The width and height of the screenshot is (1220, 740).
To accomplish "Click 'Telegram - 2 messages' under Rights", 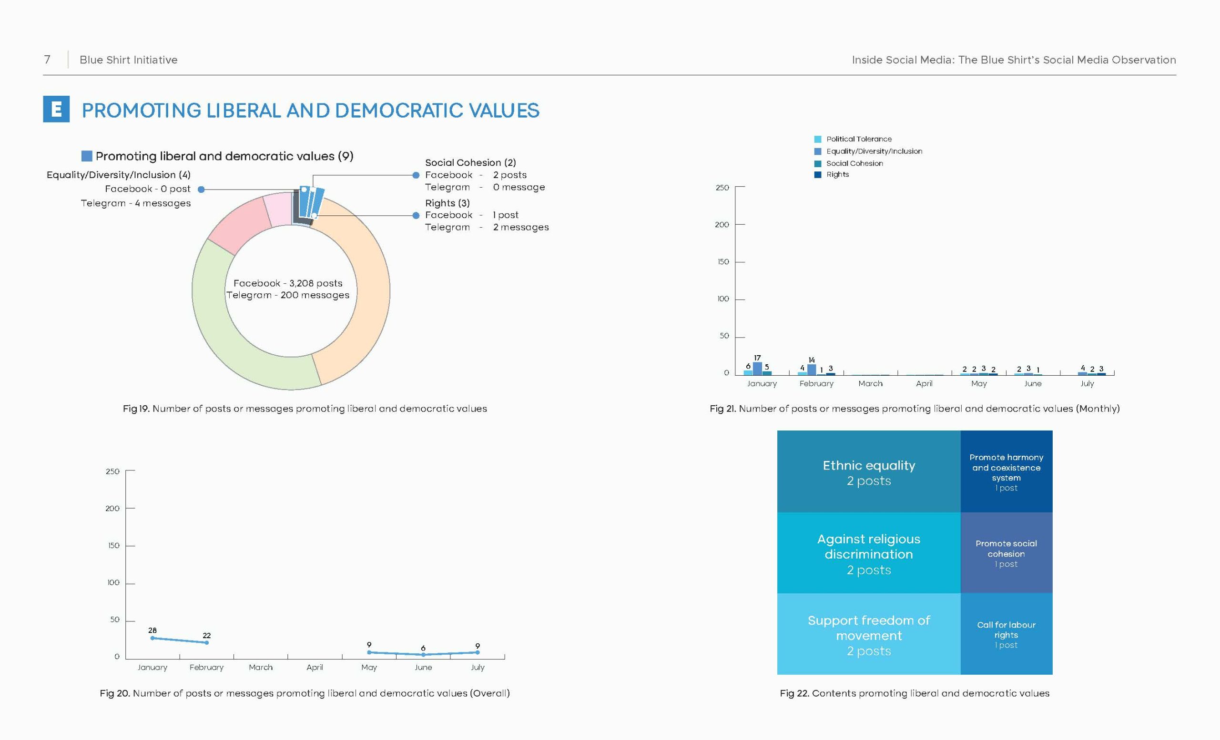I will pyautogui.click(x=487, y=227).
